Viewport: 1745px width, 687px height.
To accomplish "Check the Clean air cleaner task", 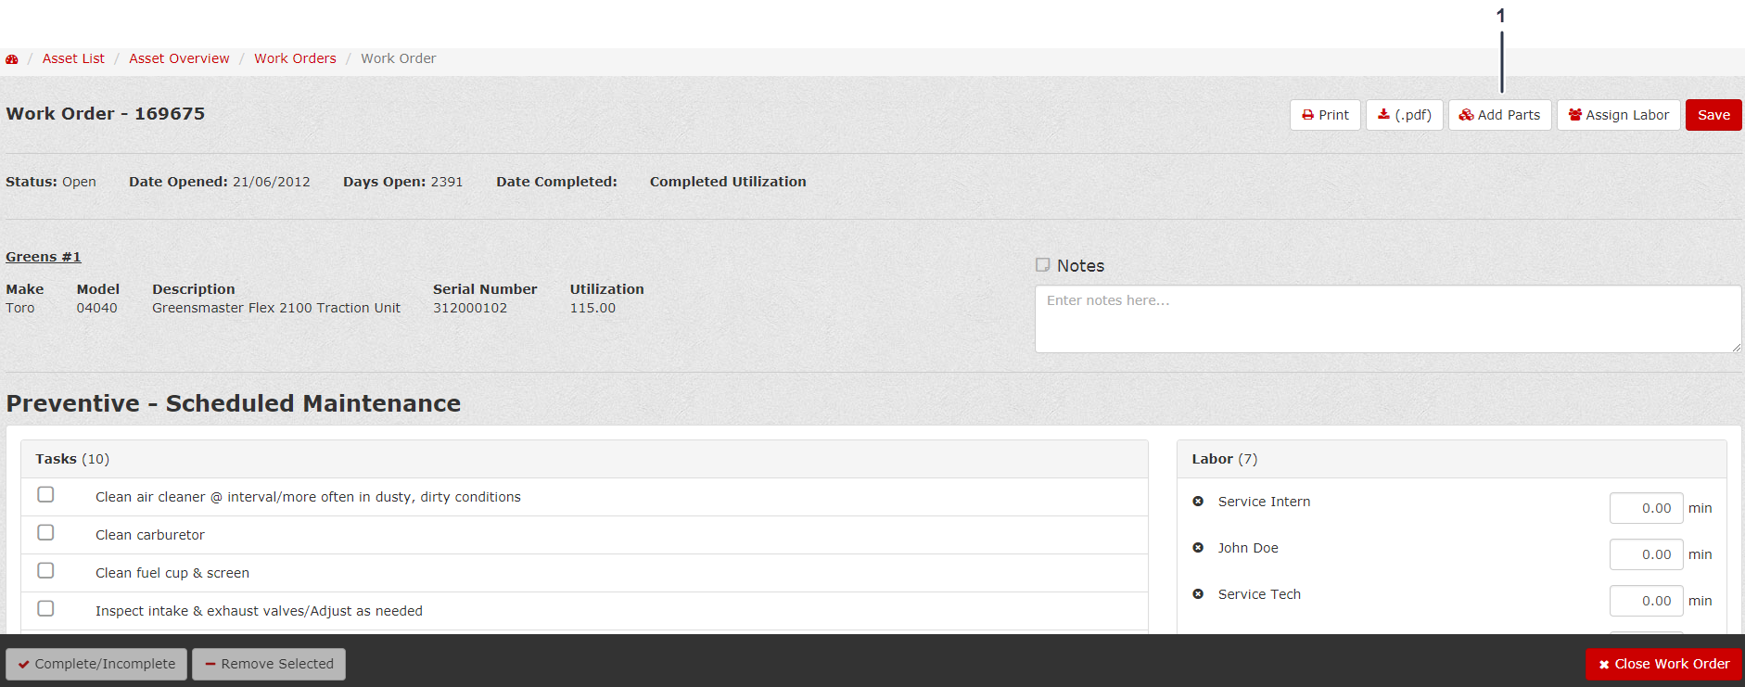I will (x=45, y=495).
